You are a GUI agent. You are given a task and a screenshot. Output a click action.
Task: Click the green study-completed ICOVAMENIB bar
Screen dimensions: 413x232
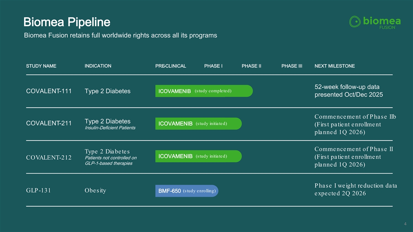click(x=204, y=91)
